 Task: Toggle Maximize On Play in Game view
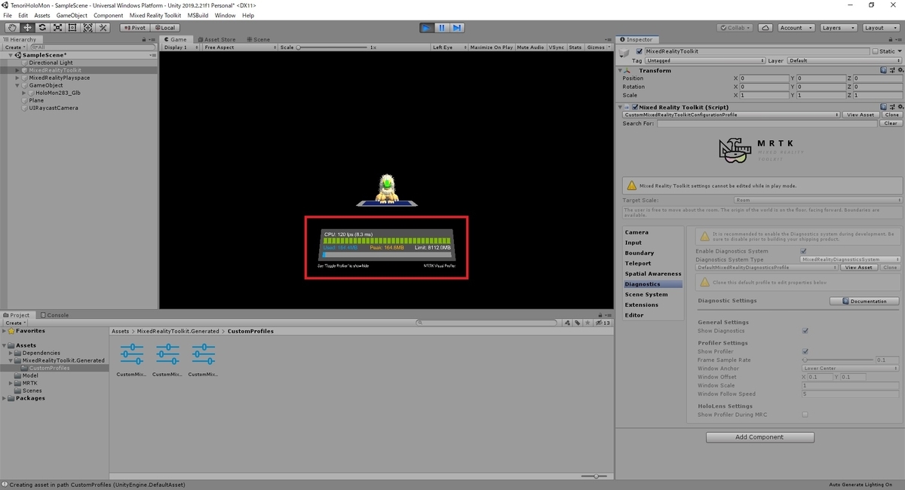pyautogui.click(x=492, y=47)
